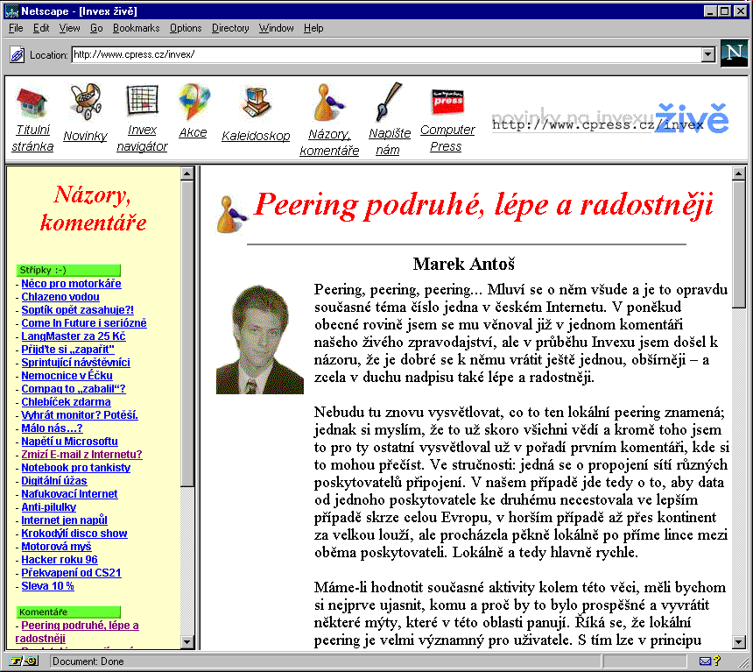Open the Notebook pro tankisty link

[76, 468]
